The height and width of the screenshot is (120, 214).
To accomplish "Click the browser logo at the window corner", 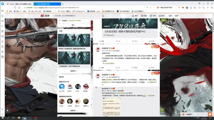I will tap(2, 4).
